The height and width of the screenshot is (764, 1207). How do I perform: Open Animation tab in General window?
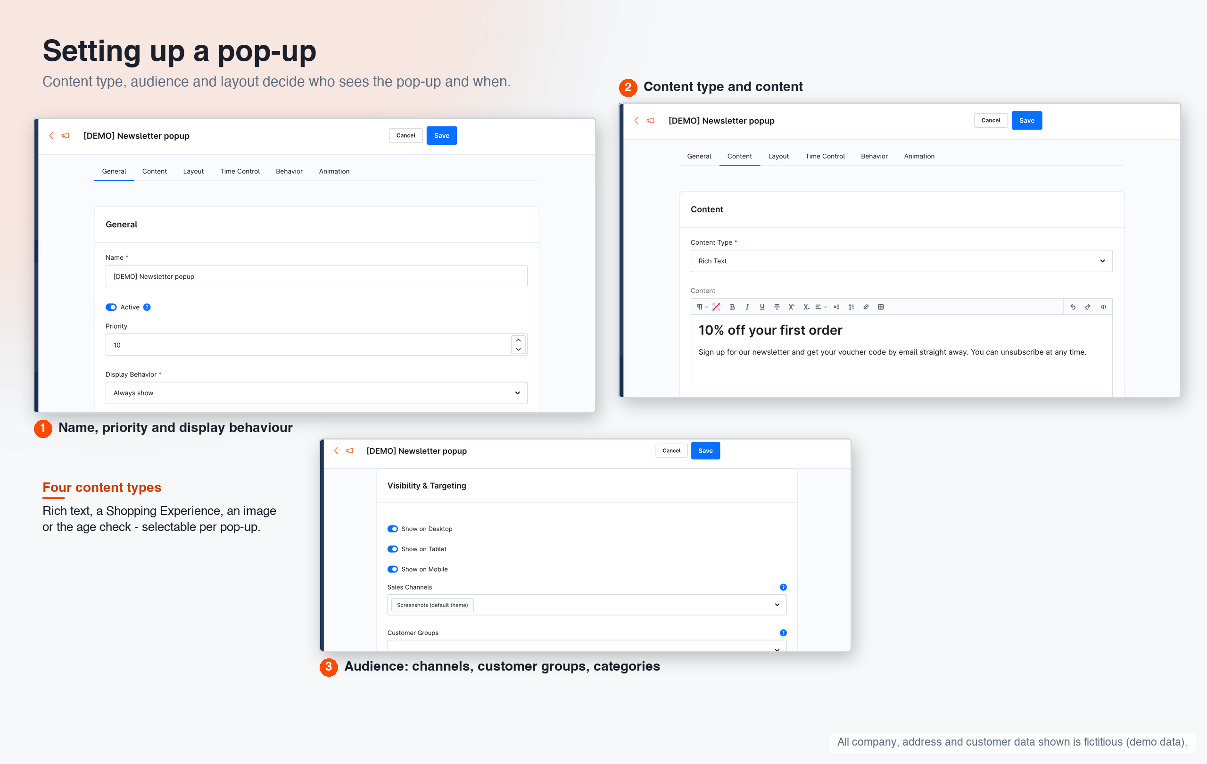(334, 172)
